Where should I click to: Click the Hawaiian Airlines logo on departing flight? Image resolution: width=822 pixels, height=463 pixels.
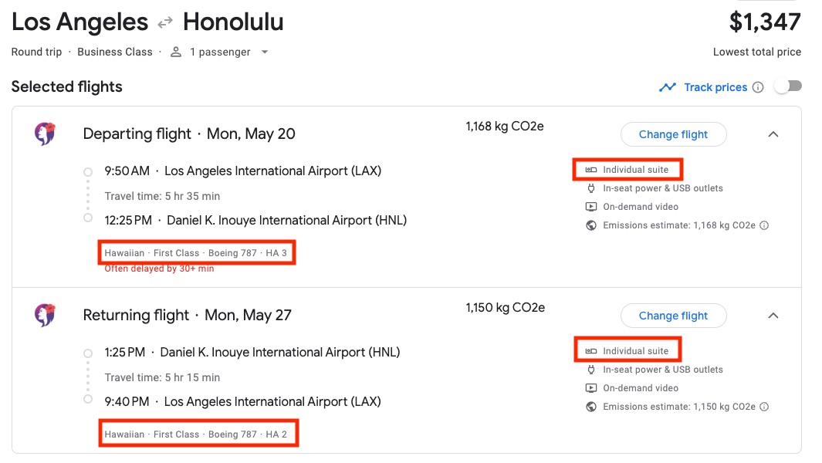pos(44,133)
